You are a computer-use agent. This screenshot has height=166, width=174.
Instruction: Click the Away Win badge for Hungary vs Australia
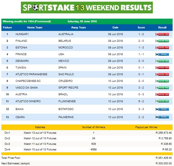[x=162, y=34]
